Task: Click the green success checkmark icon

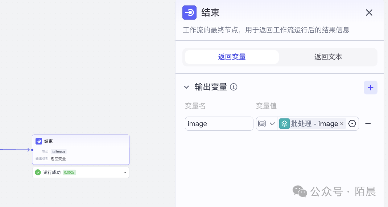Action: [38, 172]
